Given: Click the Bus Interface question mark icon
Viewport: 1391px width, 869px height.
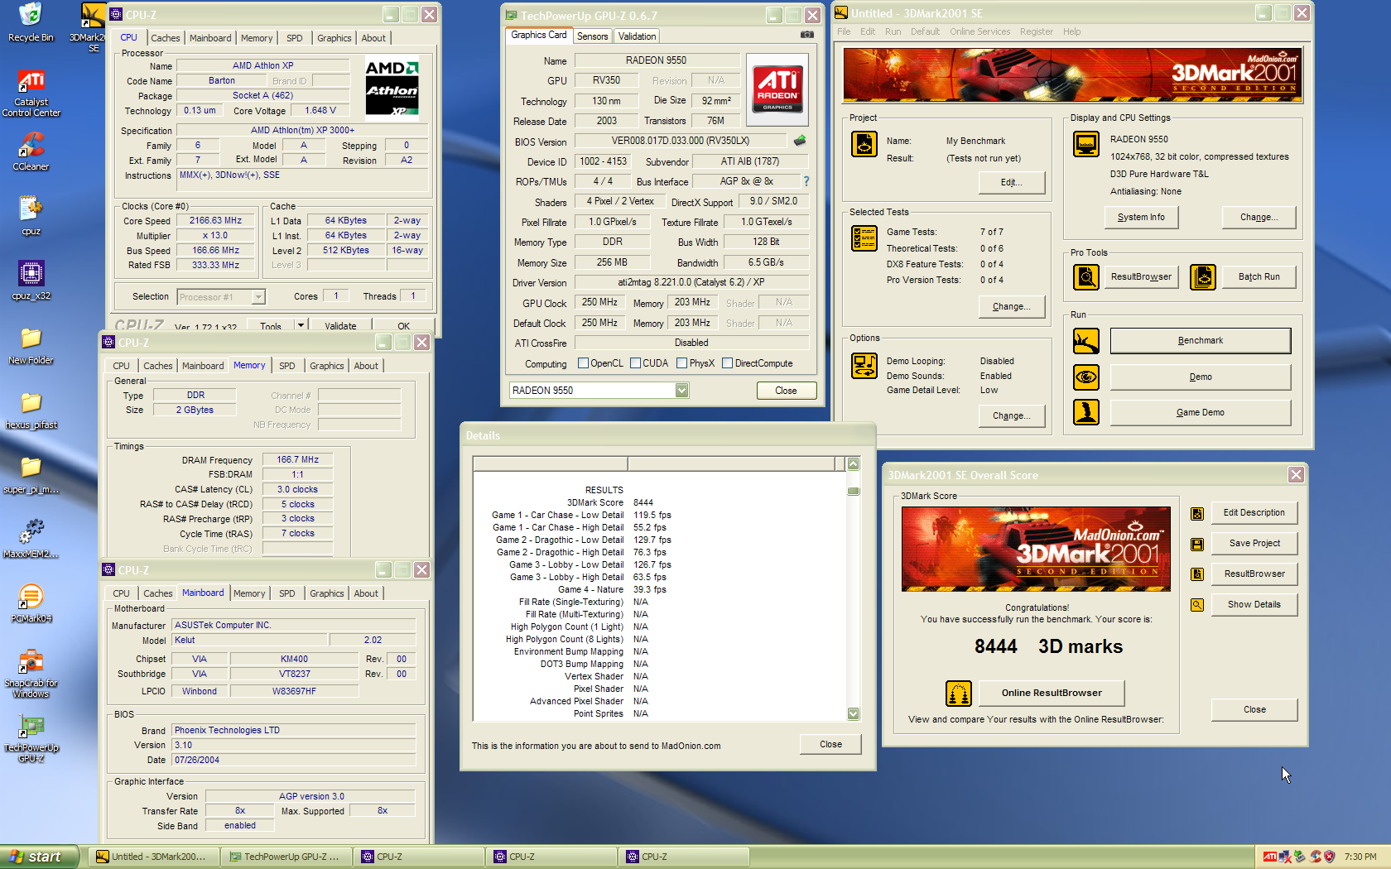Looking at the screenshot, I should [x=806, y=181].
